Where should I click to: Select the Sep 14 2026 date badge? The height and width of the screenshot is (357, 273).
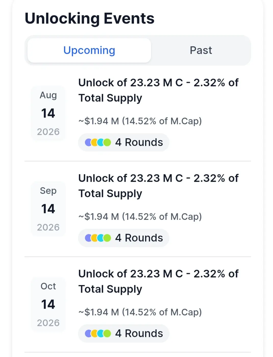tap(48, 209)
